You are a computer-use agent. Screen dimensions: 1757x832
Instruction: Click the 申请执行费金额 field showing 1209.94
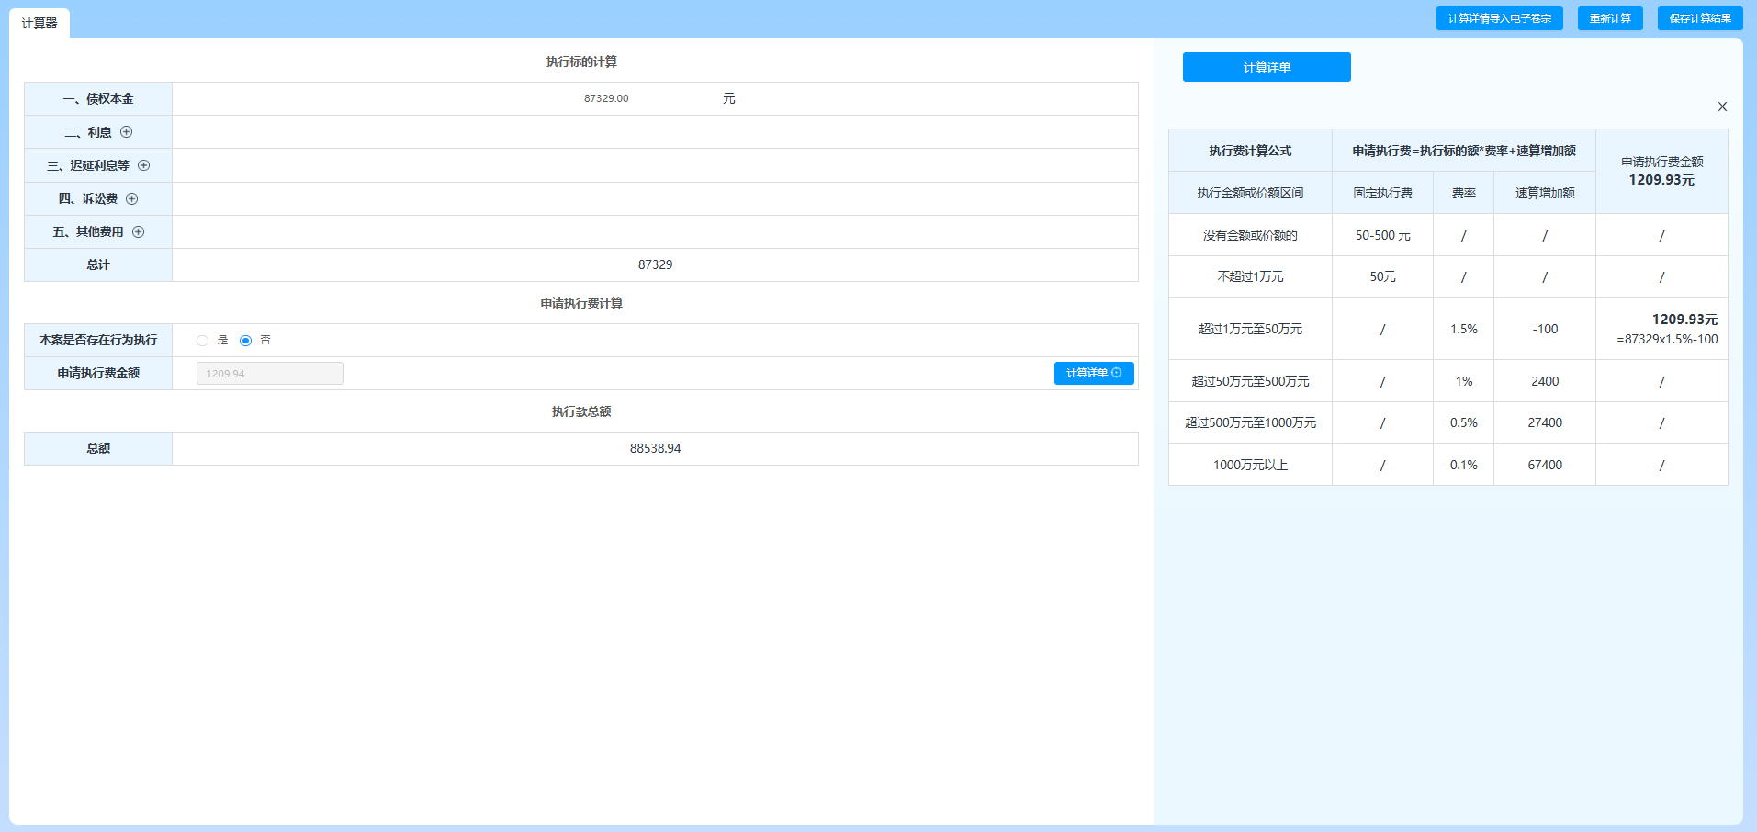(270, 373)
